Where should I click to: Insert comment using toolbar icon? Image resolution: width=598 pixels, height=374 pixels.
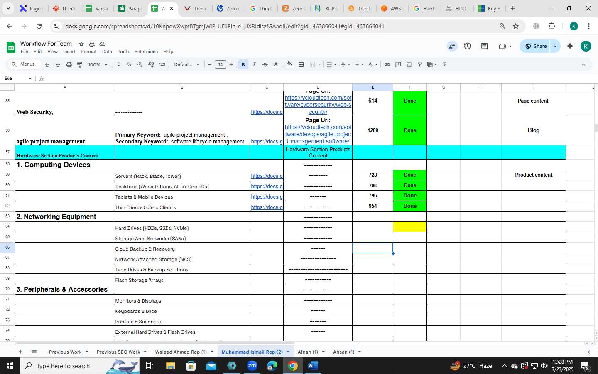(398, 64)
